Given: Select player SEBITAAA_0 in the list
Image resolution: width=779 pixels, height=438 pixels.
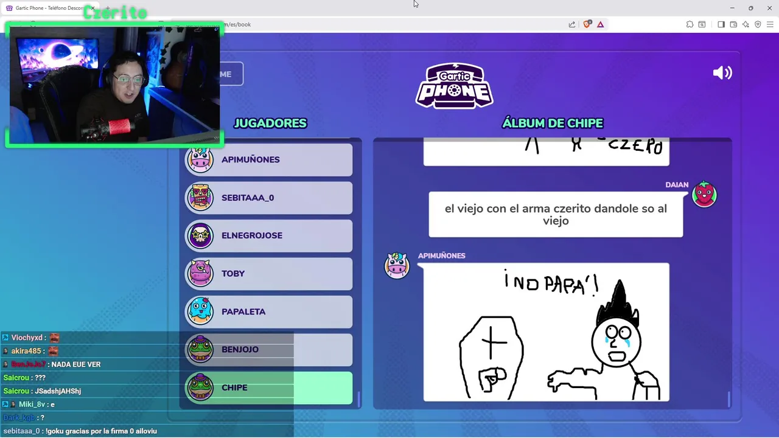Looking at the screenshot, I should point(268,198).
